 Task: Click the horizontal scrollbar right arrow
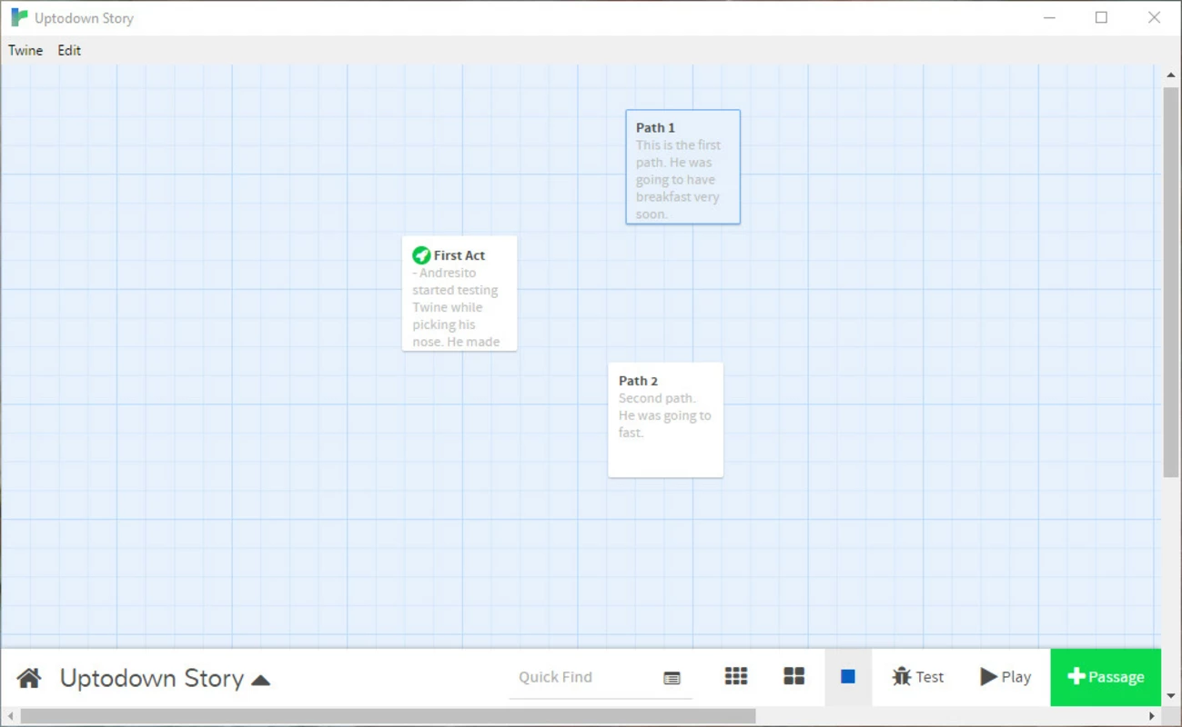[1152, 717]
